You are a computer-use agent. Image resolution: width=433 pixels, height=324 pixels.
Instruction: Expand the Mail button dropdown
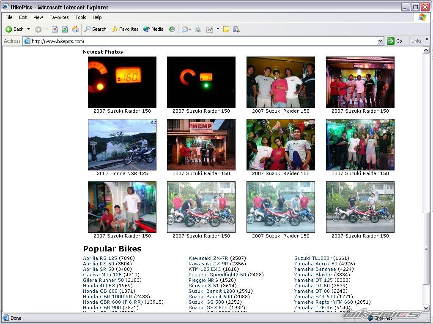(x=190, y=29)
